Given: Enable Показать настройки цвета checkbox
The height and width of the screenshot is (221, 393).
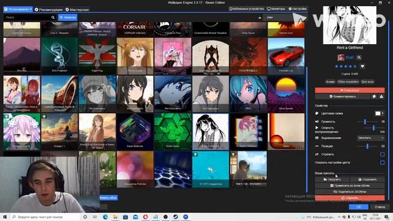Looking at the screenshot, I should point(382,163).
